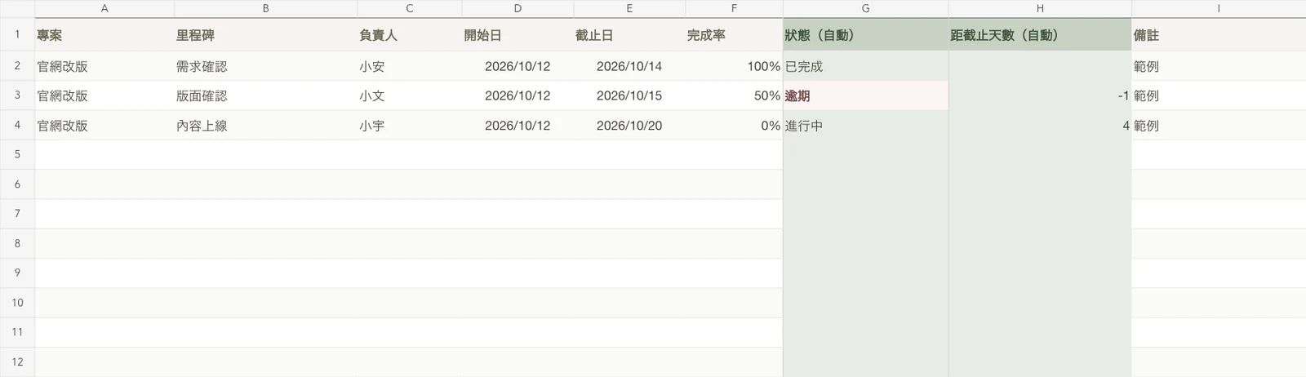The height and width of the screenshot is (377, 1306).
Task: Select row 1 header
Action: 17,34
